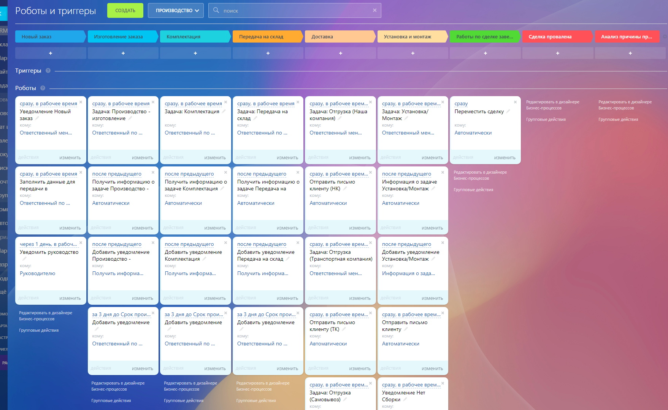
Task: Open 'сразу' timing on Переместить сделку
Action: (461, 103)
